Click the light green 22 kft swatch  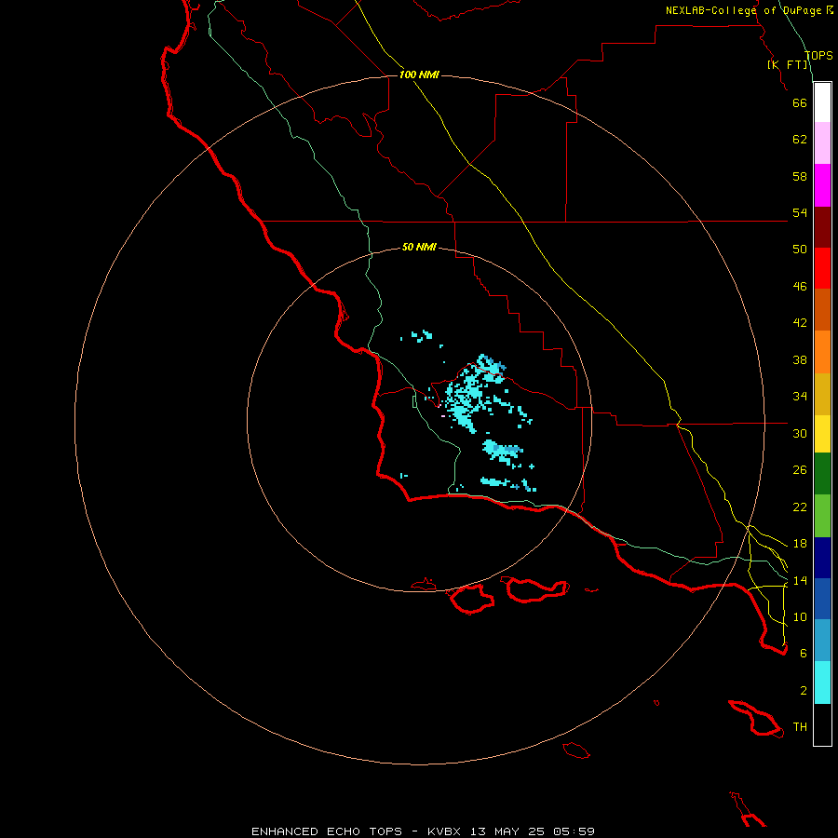pyautogui.click(x=822, y=516)
